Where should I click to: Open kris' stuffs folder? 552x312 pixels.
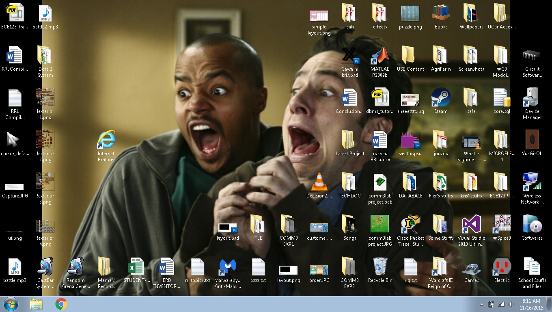pyautogui.click(x=471, y=182)
